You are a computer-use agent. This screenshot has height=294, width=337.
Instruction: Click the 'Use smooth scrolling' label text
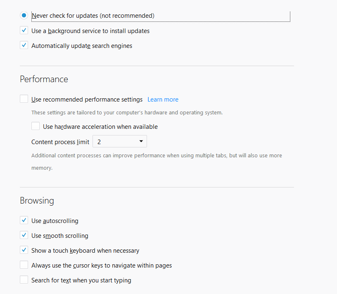coord(60,236)
